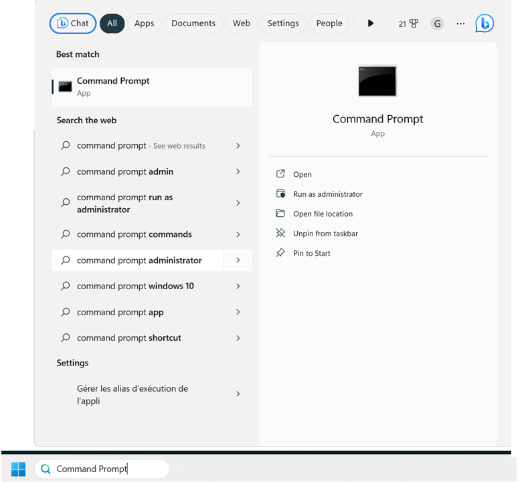The width and height of the screenshot is (528, 482).
Task: Expand chevron for 'Gérer les alias' setting
Action: (x=238, y=394)
